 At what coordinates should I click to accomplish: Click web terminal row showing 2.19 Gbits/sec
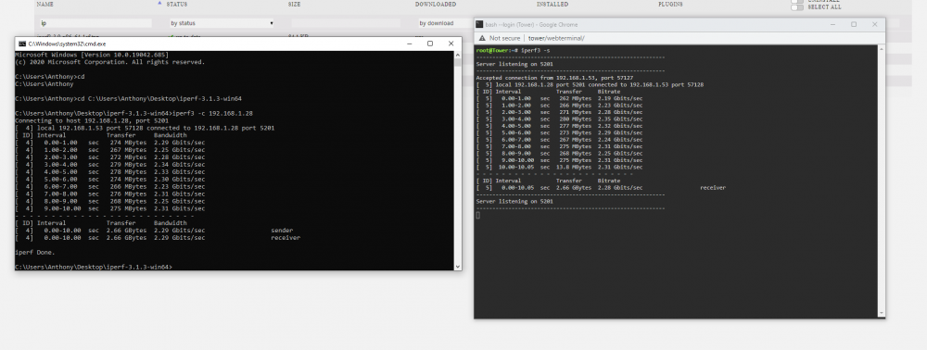pos(559,98)
